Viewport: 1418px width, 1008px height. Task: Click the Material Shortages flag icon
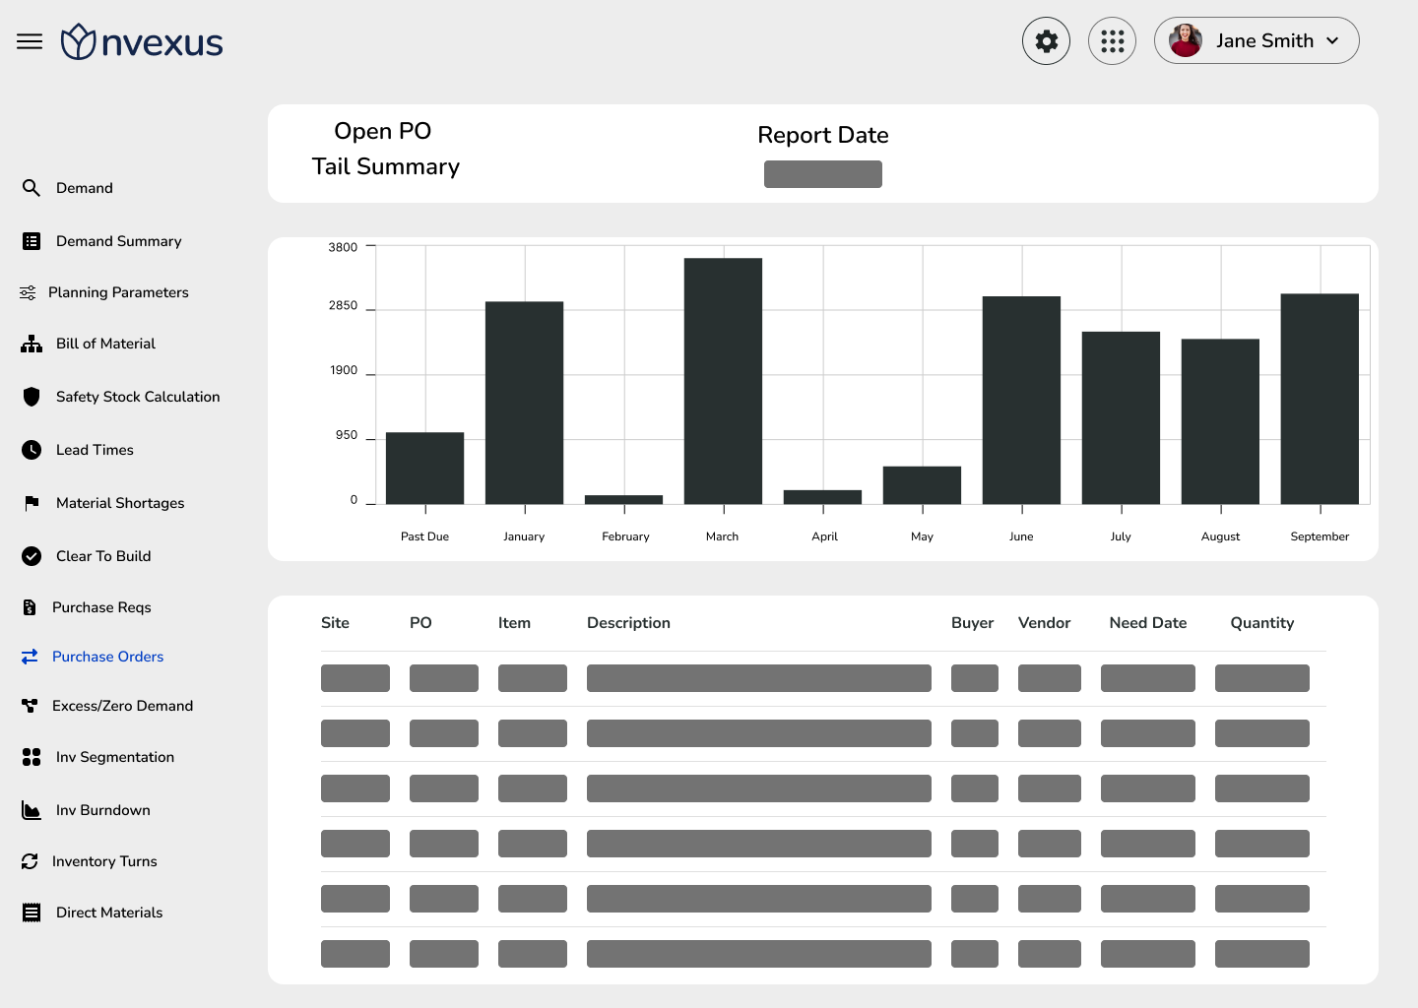click(32, 503)
